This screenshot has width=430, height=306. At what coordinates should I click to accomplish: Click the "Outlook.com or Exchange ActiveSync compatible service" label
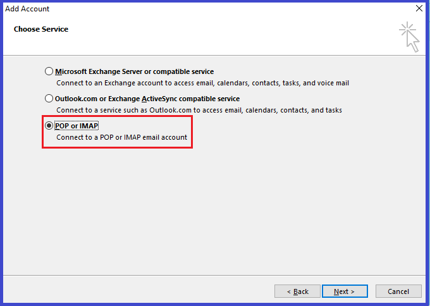147,99
